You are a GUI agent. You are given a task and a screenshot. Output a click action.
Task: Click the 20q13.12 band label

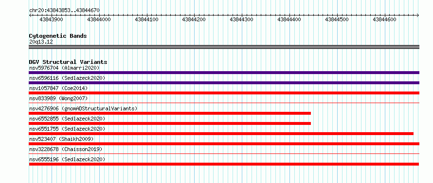(41, 42)
